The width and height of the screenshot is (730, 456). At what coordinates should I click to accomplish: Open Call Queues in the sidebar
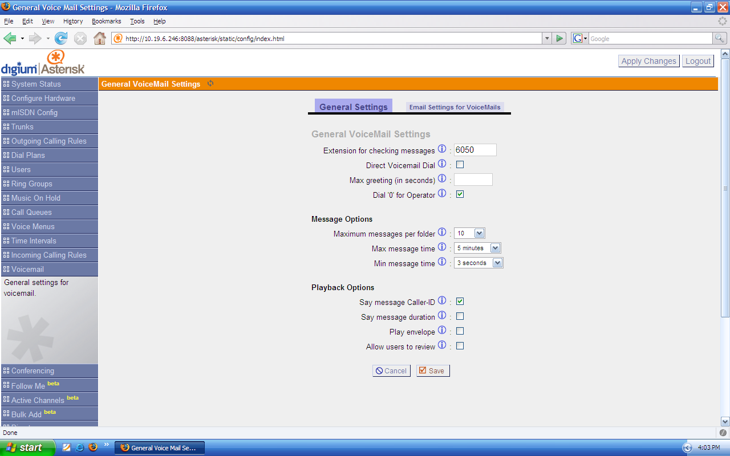31,212
